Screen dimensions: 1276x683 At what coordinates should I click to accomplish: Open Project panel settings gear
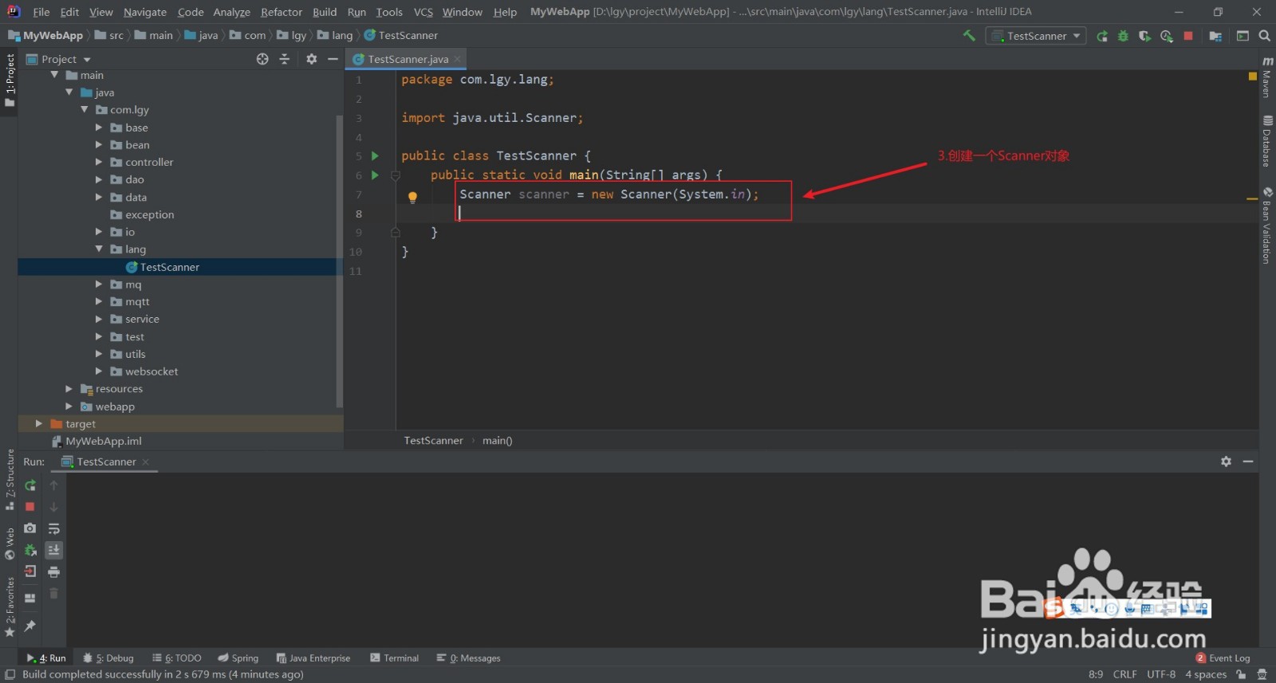[312, 59]
